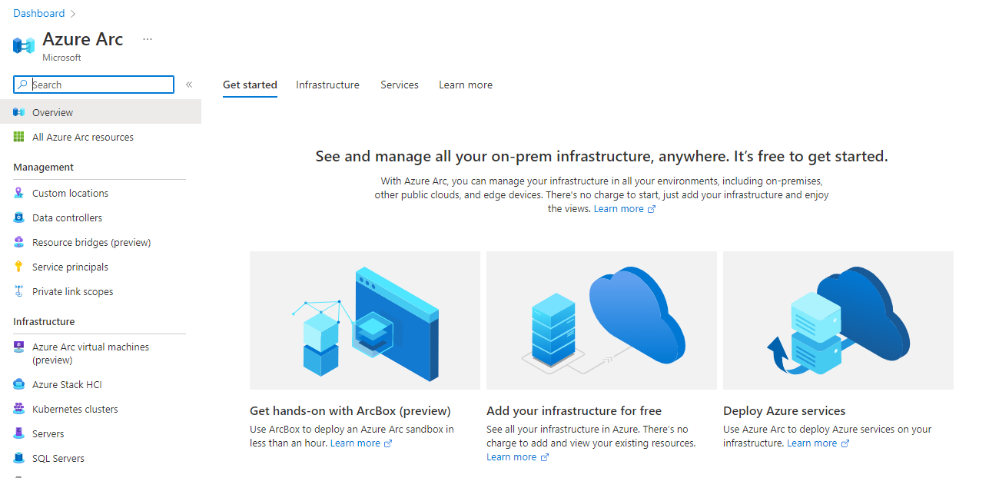
Task: Open Data controllers from Management section
Action: pyautogui.click(x=67, y=217)
